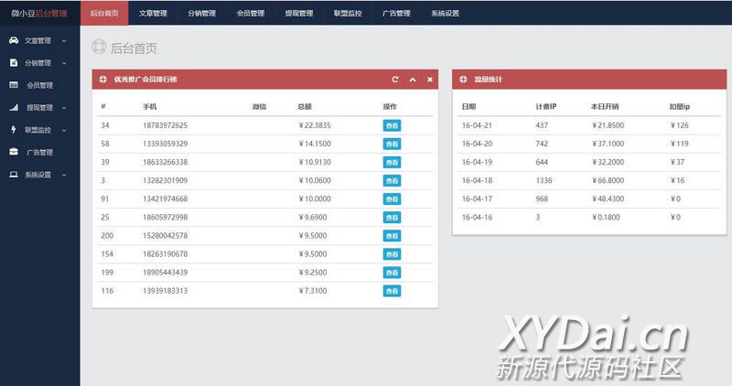Click the 计费IP column header
732x386 pixels.
point(545,106)
